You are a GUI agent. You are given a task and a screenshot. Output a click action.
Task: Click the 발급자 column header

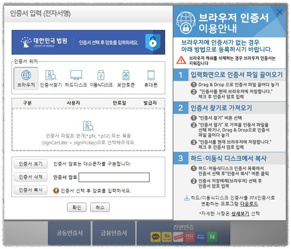point(150,103)
